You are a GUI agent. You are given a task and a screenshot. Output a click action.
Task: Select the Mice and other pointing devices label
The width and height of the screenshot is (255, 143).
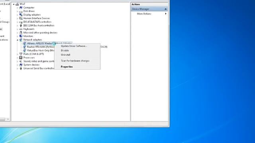coord(40,33)
